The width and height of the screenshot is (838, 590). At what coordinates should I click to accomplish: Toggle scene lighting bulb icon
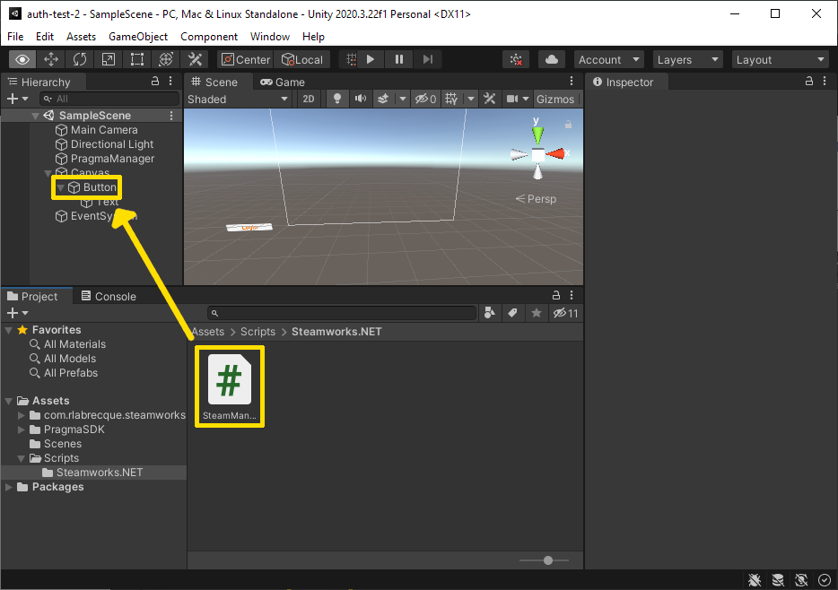click(337, 99)
